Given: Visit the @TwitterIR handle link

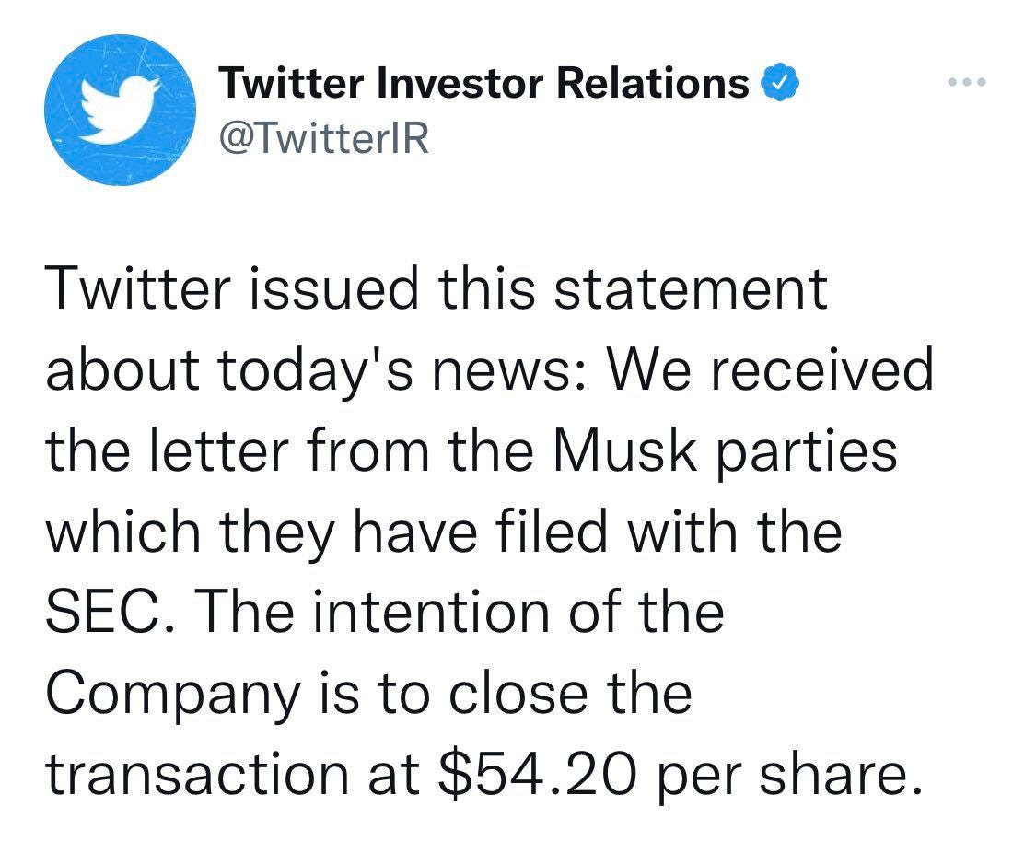Looking at the screenshot, I should pos(324,139).
